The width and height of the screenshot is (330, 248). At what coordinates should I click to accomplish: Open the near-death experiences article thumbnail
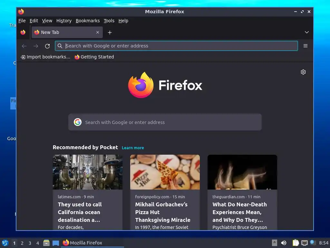tap(242, 172)
